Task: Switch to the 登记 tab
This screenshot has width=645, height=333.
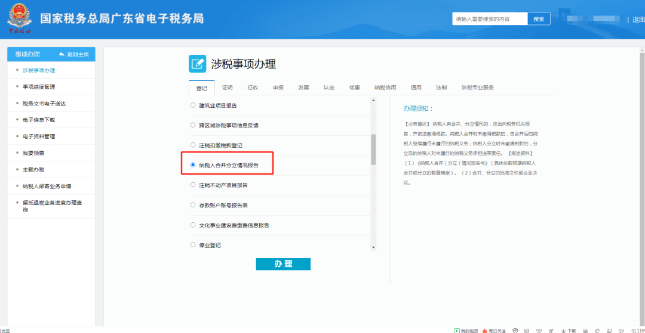Action: [202, 88]
